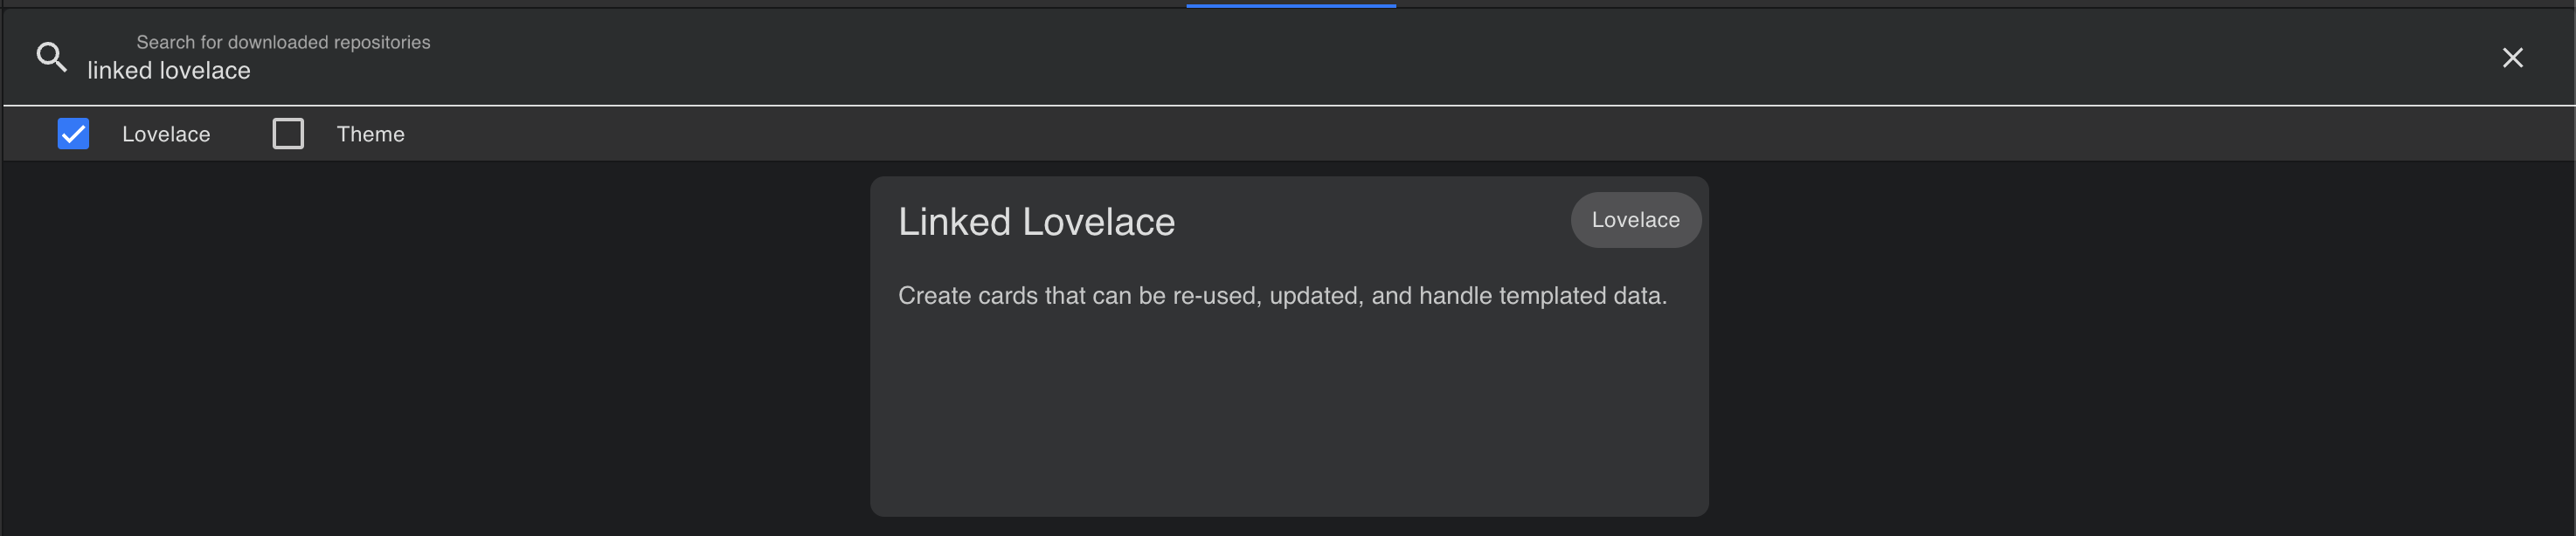Click the "Linked Lovelace" card title
Viewport: 2576px width, 536px height.
tap(1036, 222)
